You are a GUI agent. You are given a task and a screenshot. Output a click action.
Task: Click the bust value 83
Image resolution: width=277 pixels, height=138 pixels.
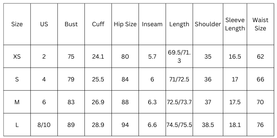pyautogui.click(x=71, y=102)
